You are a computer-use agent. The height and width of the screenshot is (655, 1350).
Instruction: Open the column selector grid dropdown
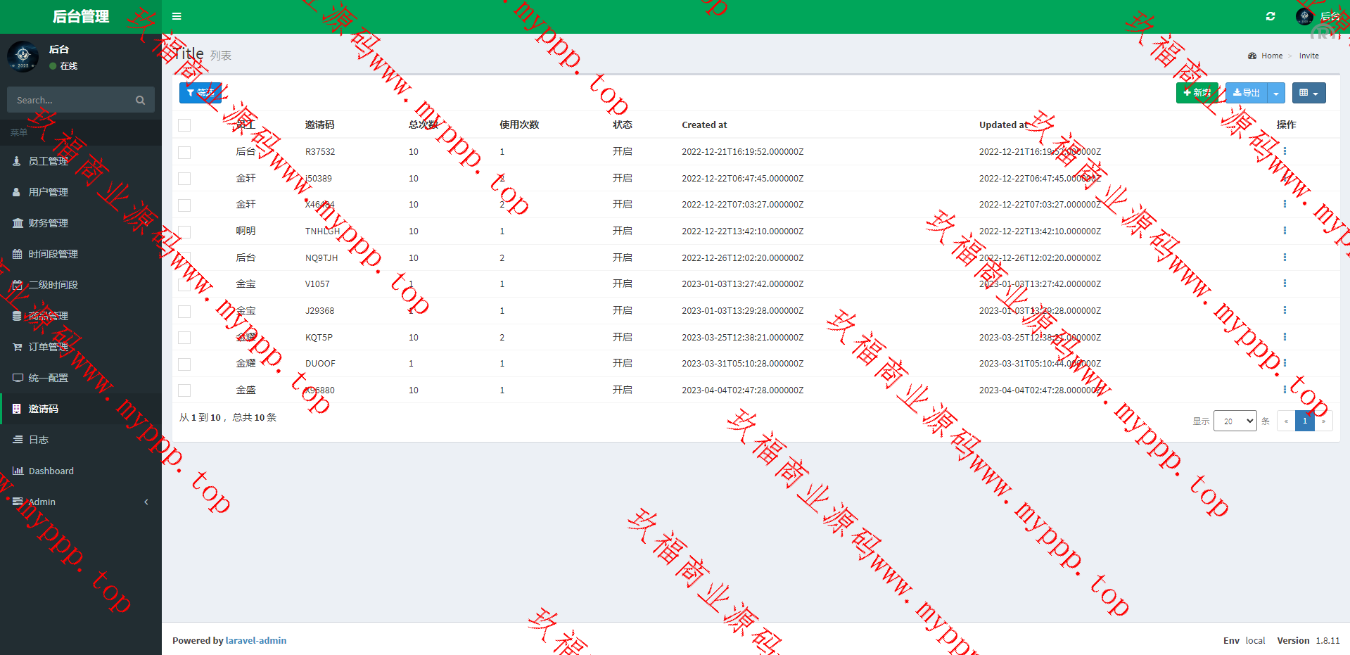pos(1308,93)
